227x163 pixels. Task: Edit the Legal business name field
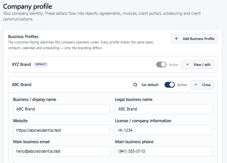[164, 109]
